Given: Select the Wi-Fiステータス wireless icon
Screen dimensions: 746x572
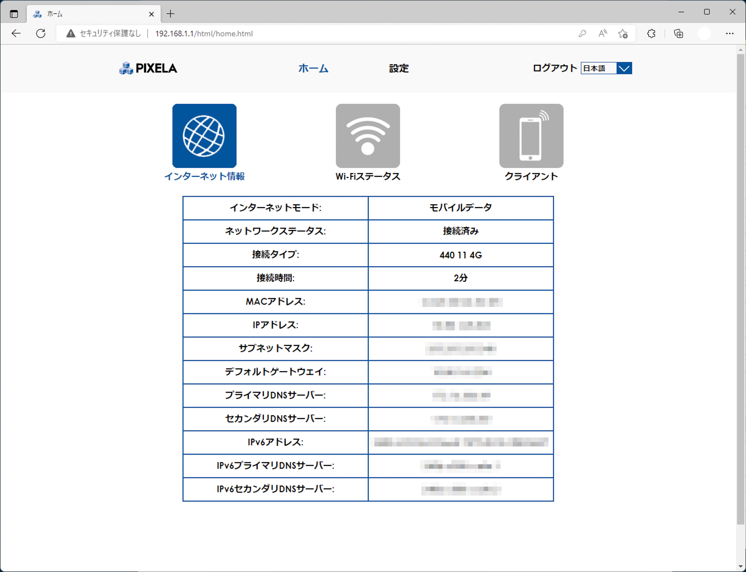Looking at the screenshot, I should [x=368, y=135].
